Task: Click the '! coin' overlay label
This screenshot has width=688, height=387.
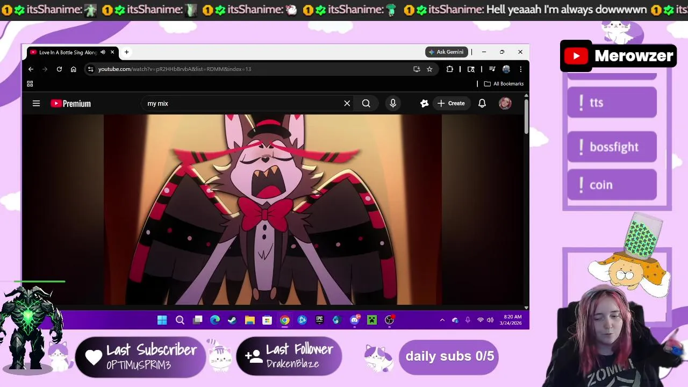Action: tap(612, 184)
